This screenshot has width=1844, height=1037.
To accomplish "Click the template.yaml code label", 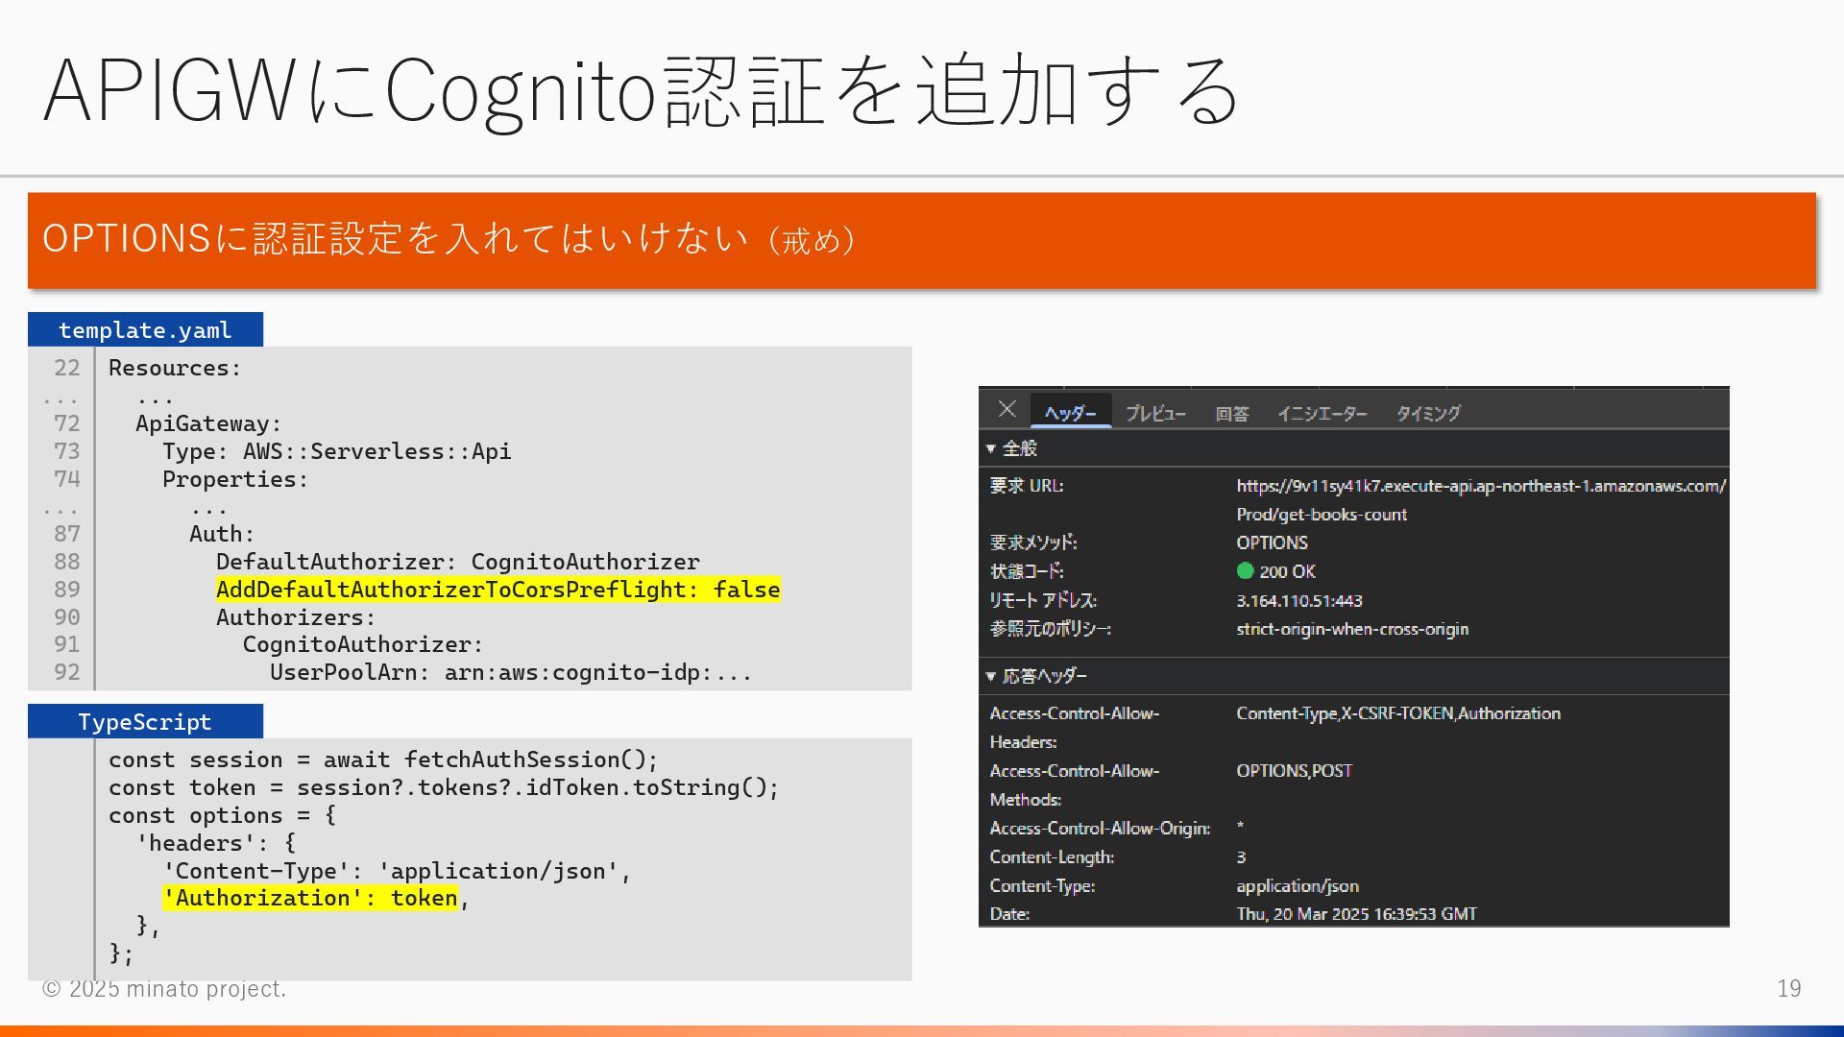I will pyautogui.click(x=145, y=329).
